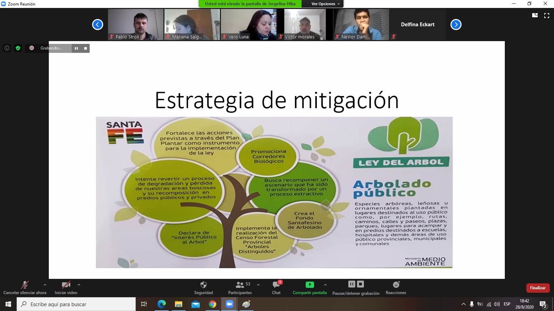Viewport: 554px width, 311px height.
Task: Open File Explorer from taskbar
Action: (x=179, y=304)
